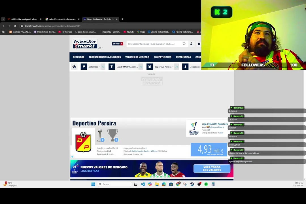
Task: Open Steam from the taskbar
Action: pos(192,184)
